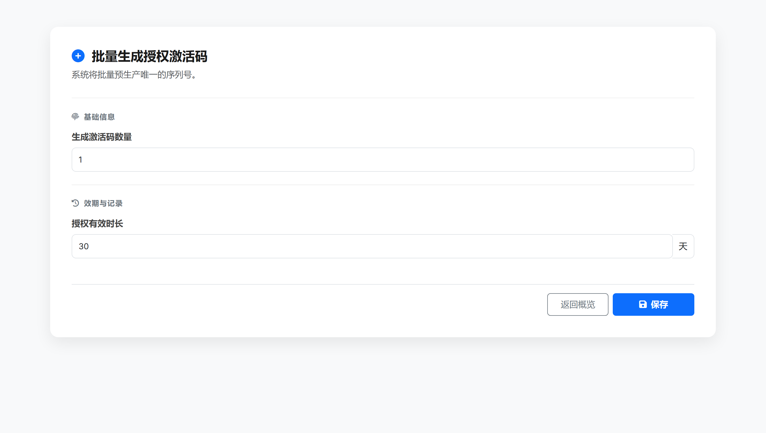Click the 系统将批量预生产唯一的序列号 description text
The image size is (766, 433).
(x=134, y=75)
